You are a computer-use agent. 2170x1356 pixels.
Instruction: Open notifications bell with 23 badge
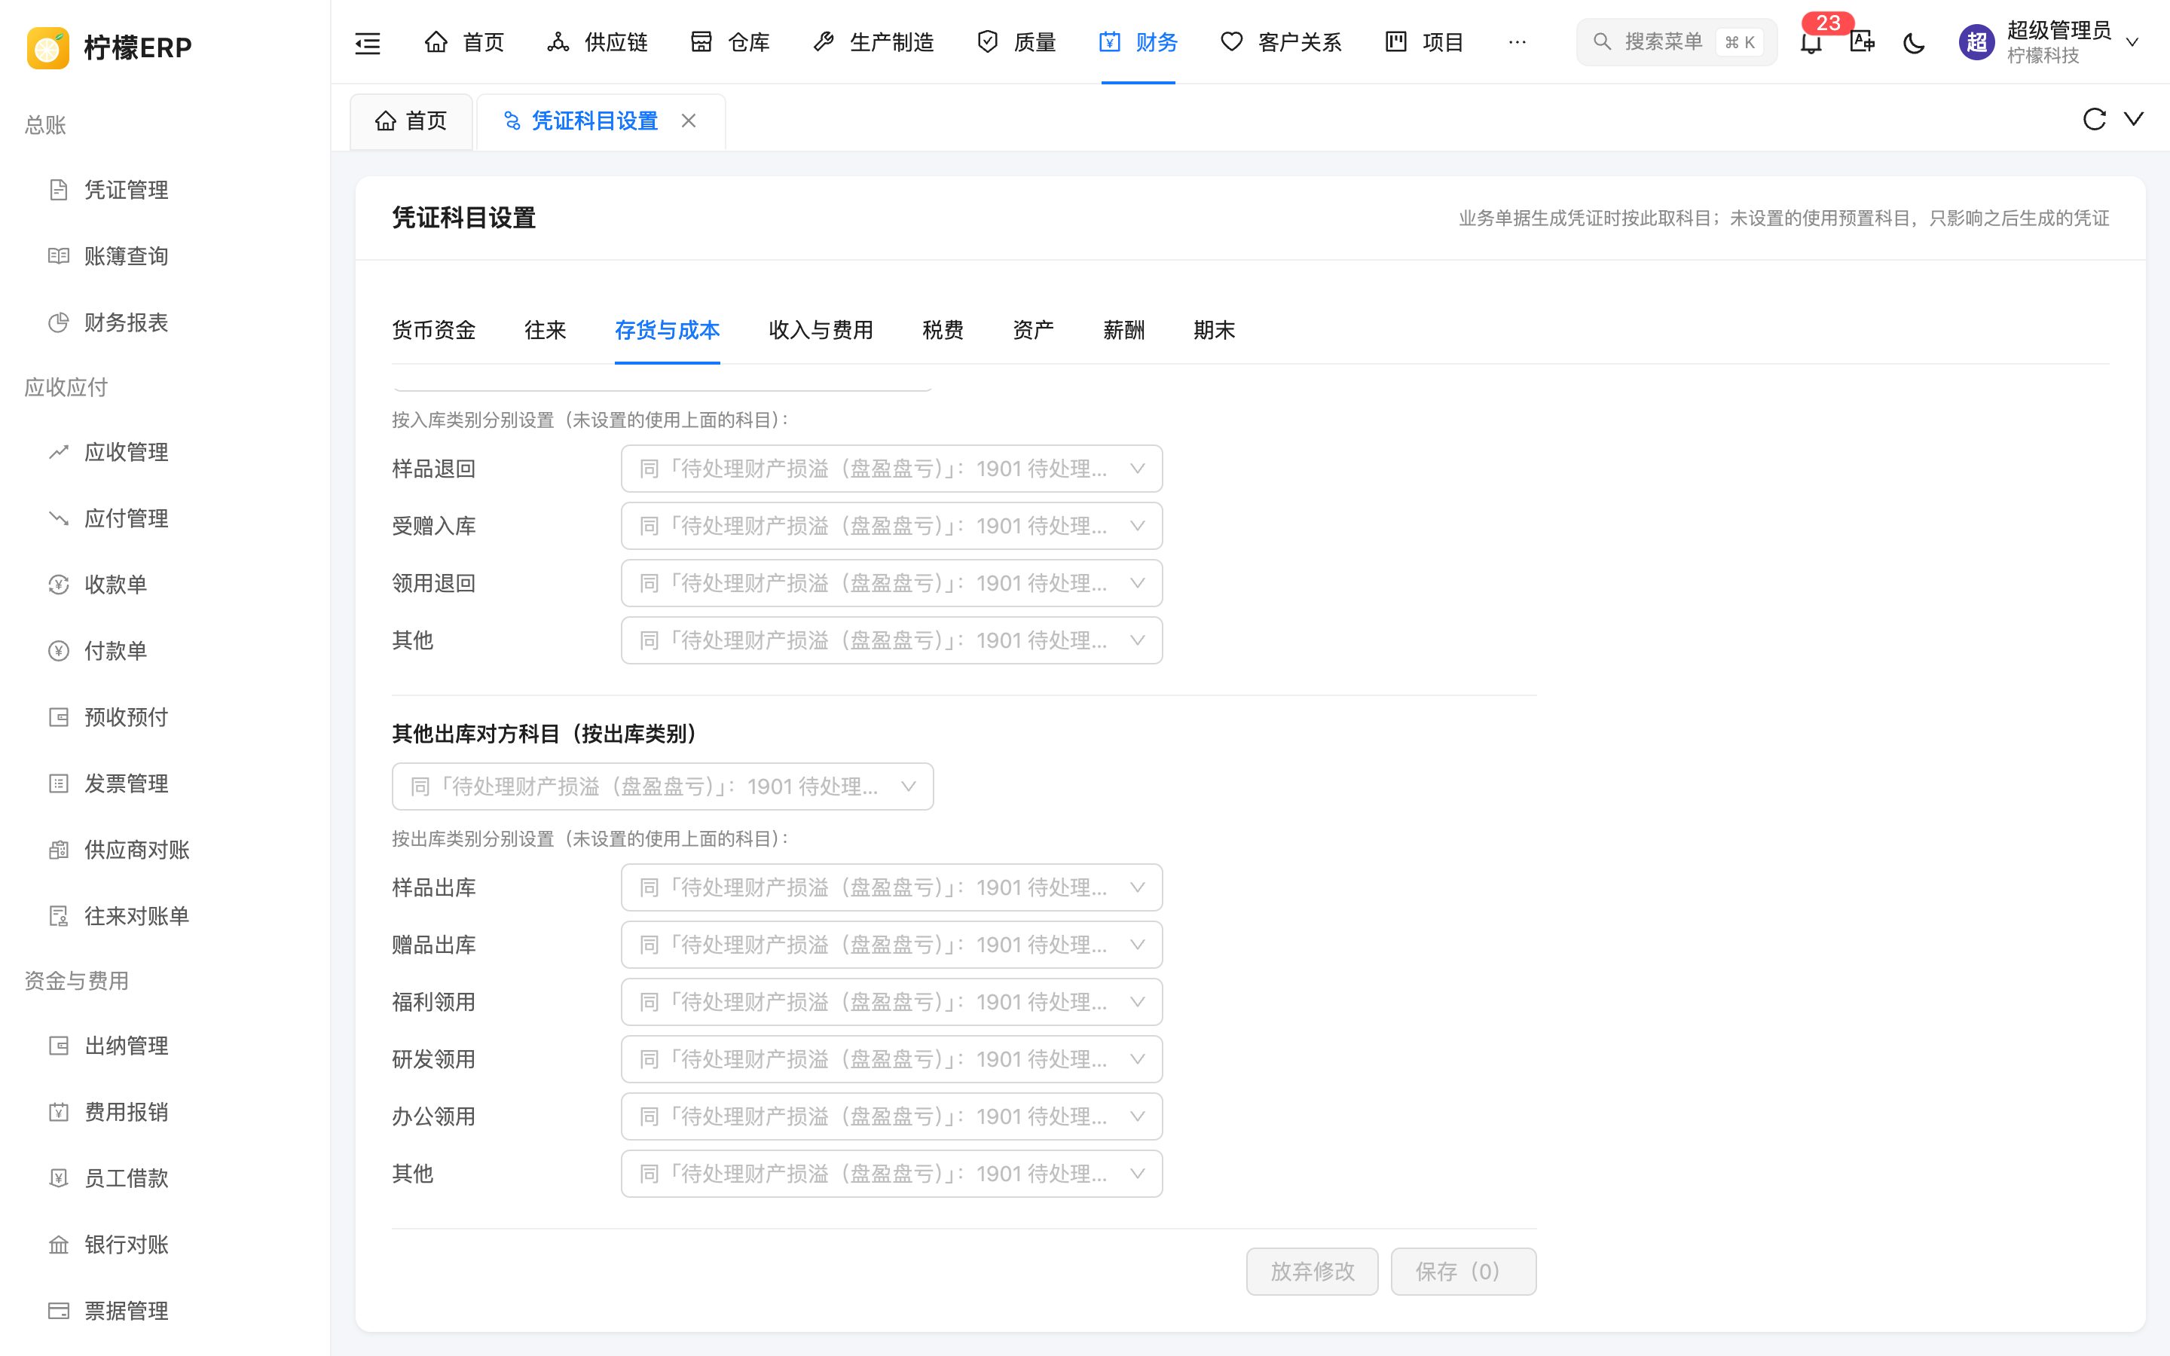[1811, 42]
